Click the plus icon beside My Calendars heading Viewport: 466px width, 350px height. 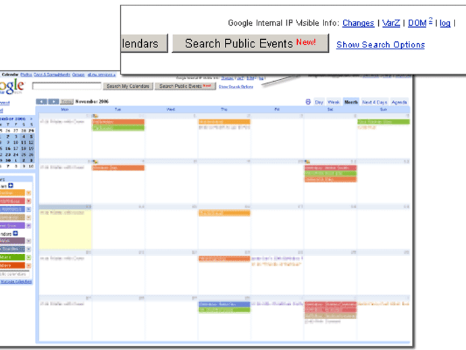pyautogui.click(x=11, y=186)
